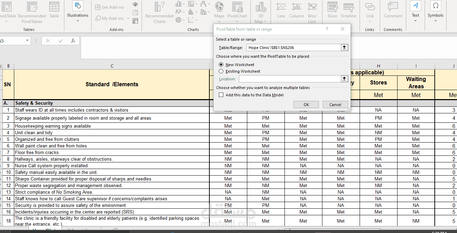This screenshot has width=457, height=233.
Task: Insert a Table from the ribbon
Action: (x=54, y=7)
